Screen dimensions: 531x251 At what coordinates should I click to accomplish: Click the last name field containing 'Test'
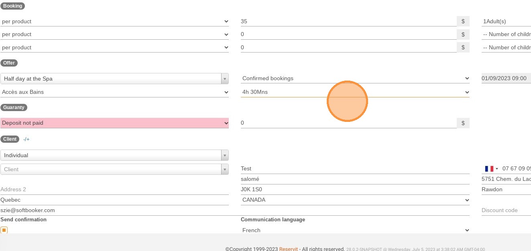(x=355, y=168)
